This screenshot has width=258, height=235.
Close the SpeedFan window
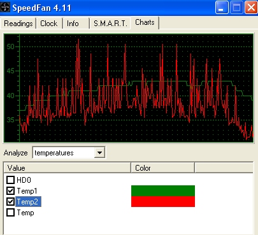[x=251, y=8]
